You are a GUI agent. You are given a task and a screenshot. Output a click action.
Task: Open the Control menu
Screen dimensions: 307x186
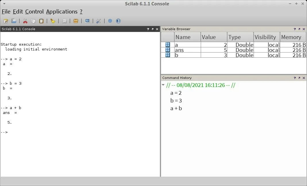point(34,11)
